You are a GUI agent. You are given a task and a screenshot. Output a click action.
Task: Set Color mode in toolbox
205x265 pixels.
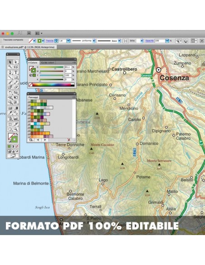pos(9,147)
